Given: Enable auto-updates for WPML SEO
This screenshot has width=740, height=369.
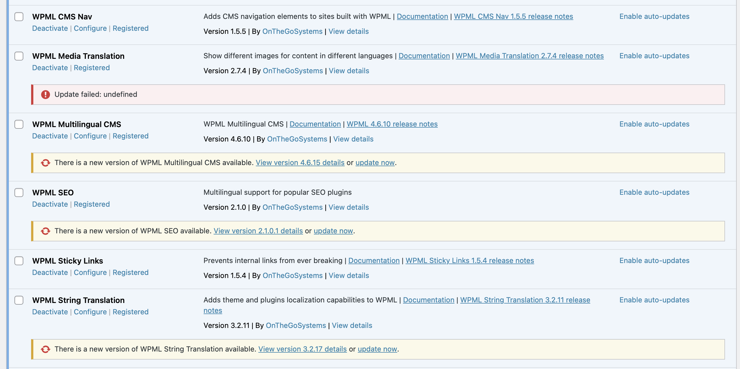Looking at the screenshot, I should [654, 192].
